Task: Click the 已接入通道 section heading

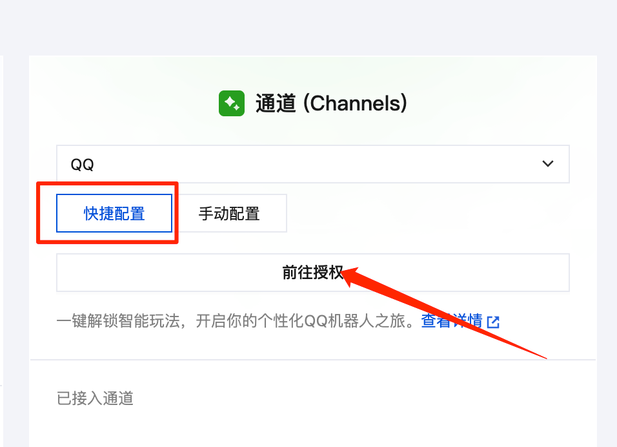Action: tap(94, 398)
